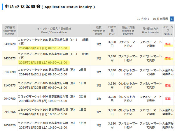This screenshot has height=131, width=175.
Task: Click date 2024年12月29日 (日) 09:30~16:00
Action: coord(43,88)
